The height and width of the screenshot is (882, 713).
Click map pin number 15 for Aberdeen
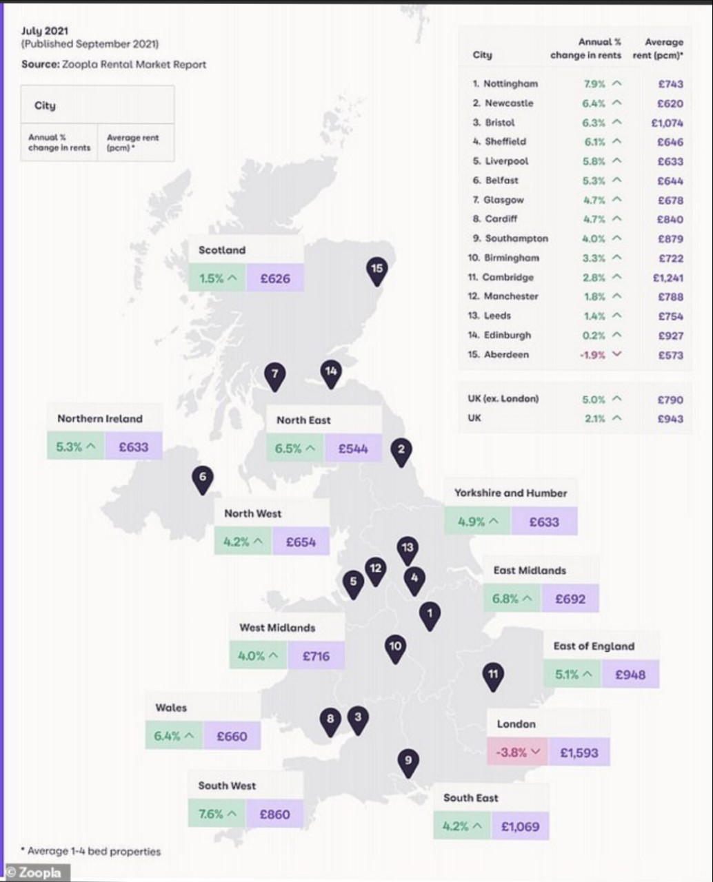click(x=376, y=271)
